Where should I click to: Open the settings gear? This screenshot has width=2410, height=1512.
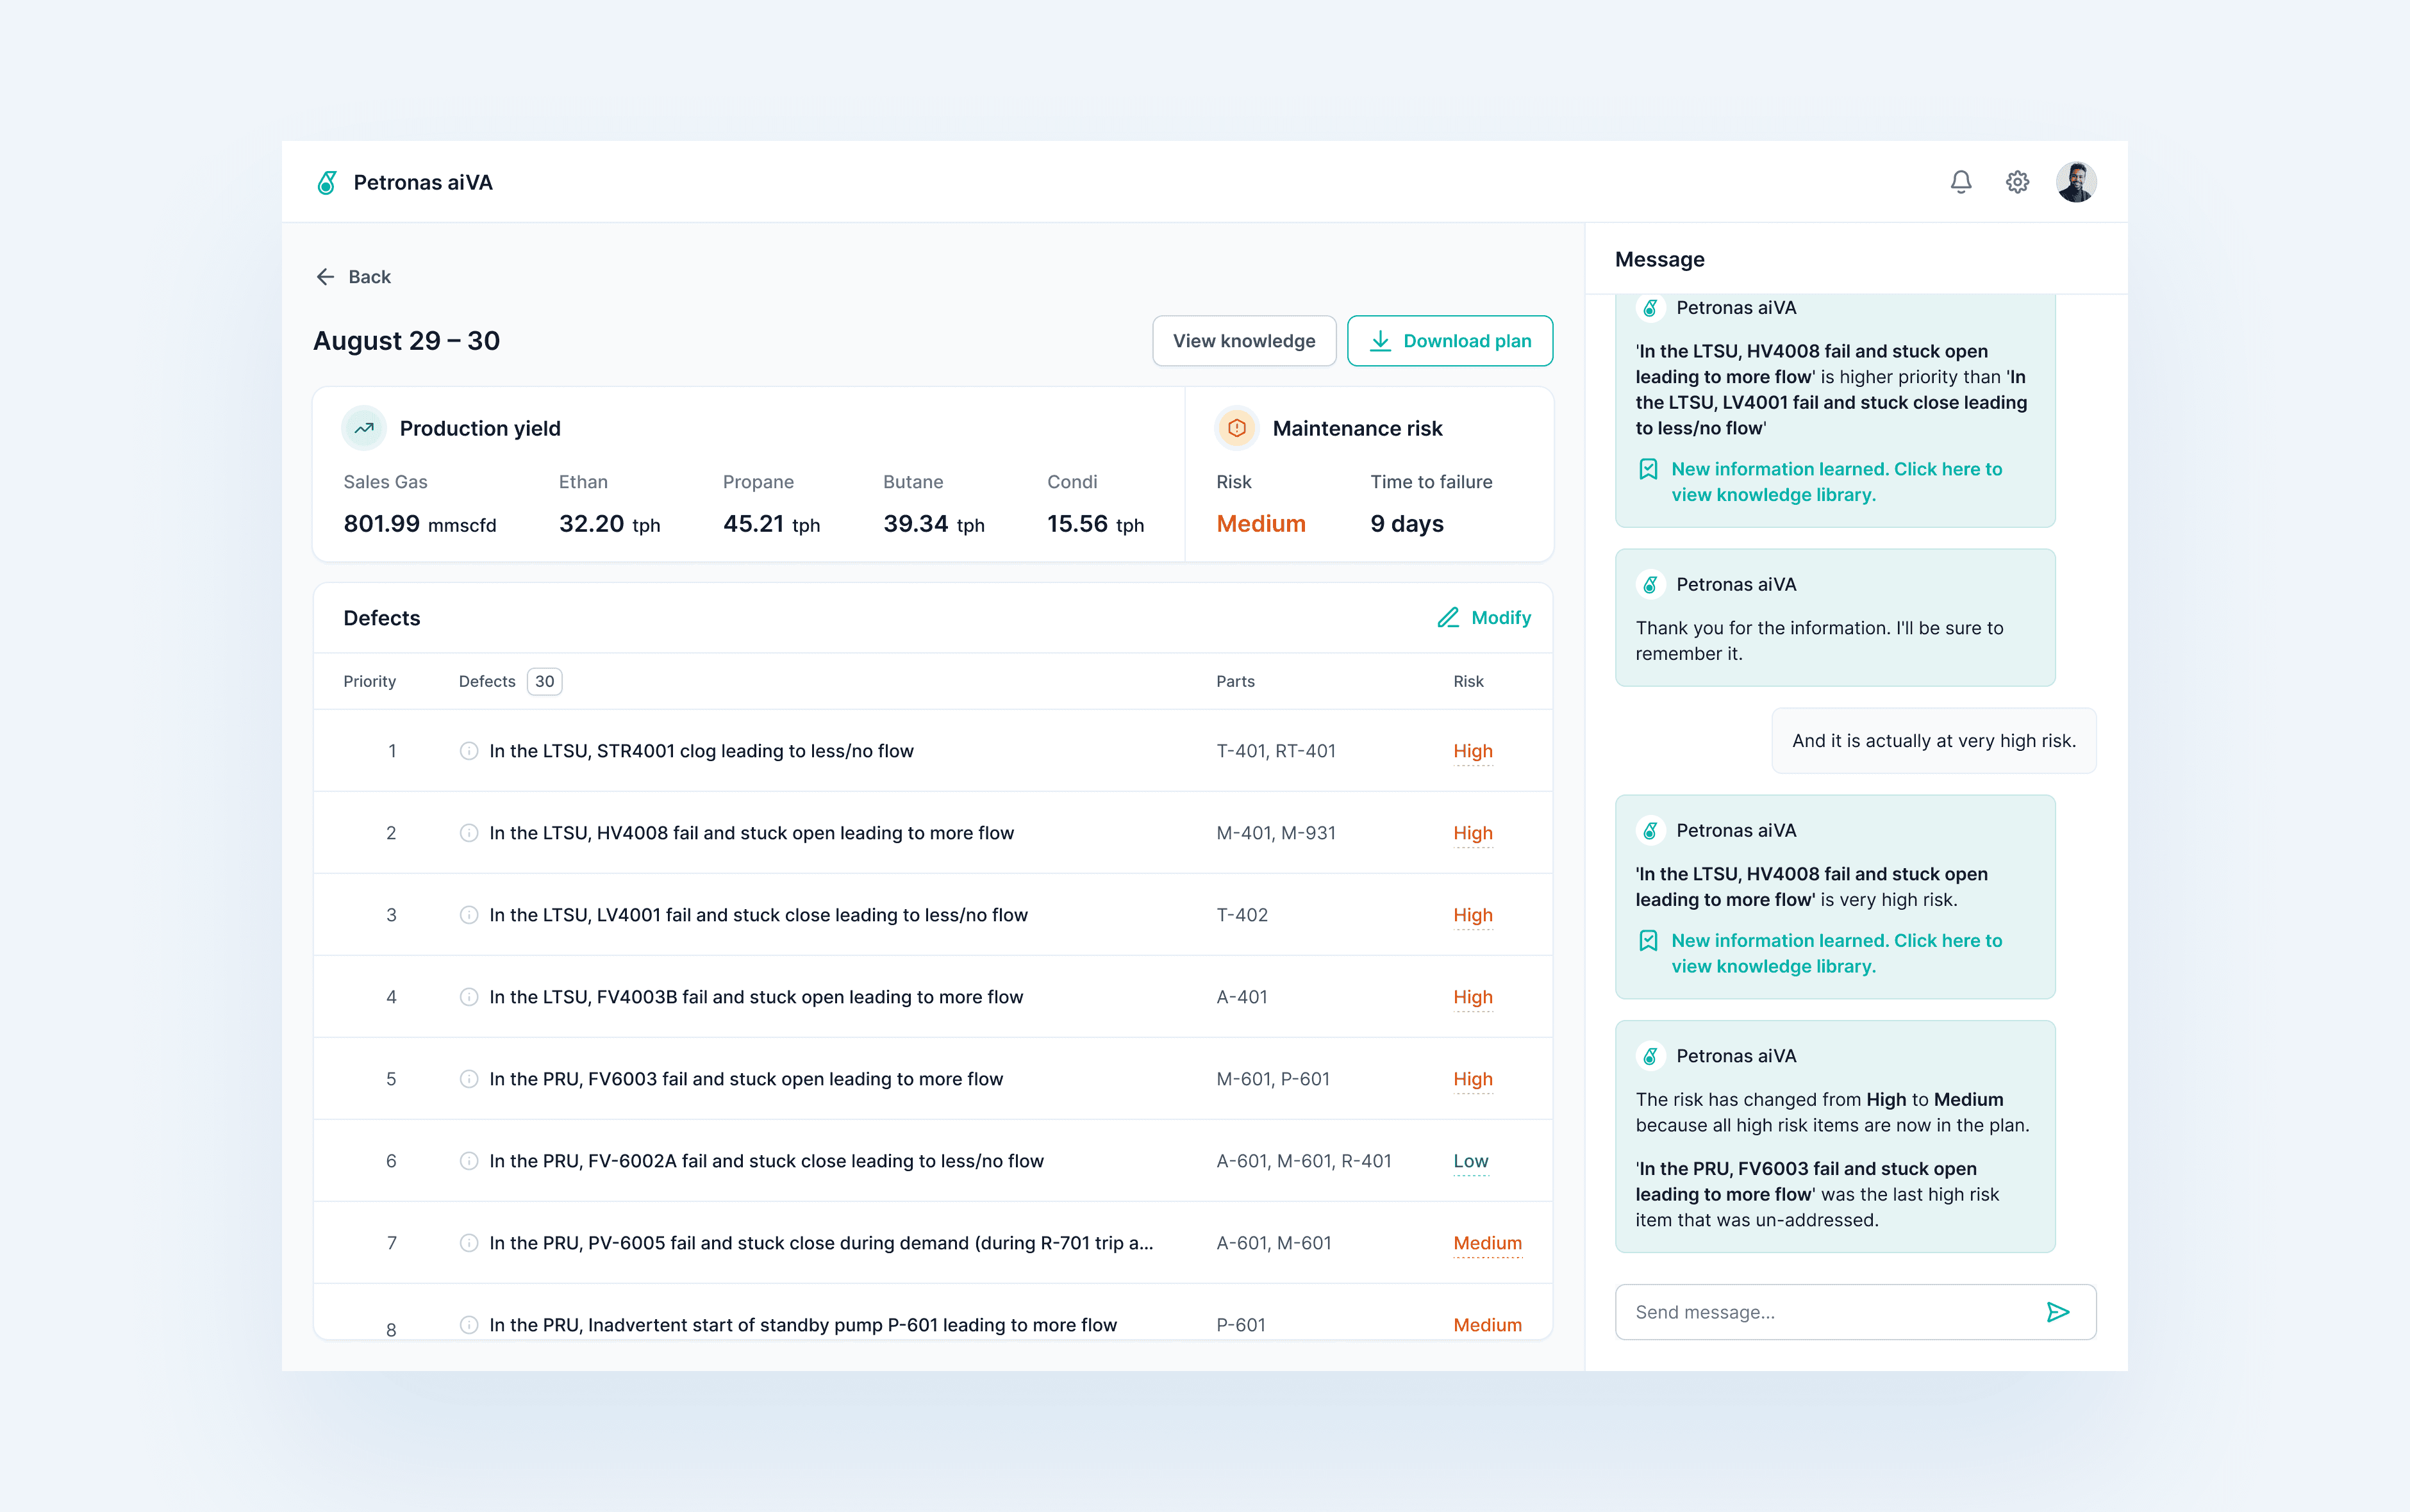[2017, 182]
